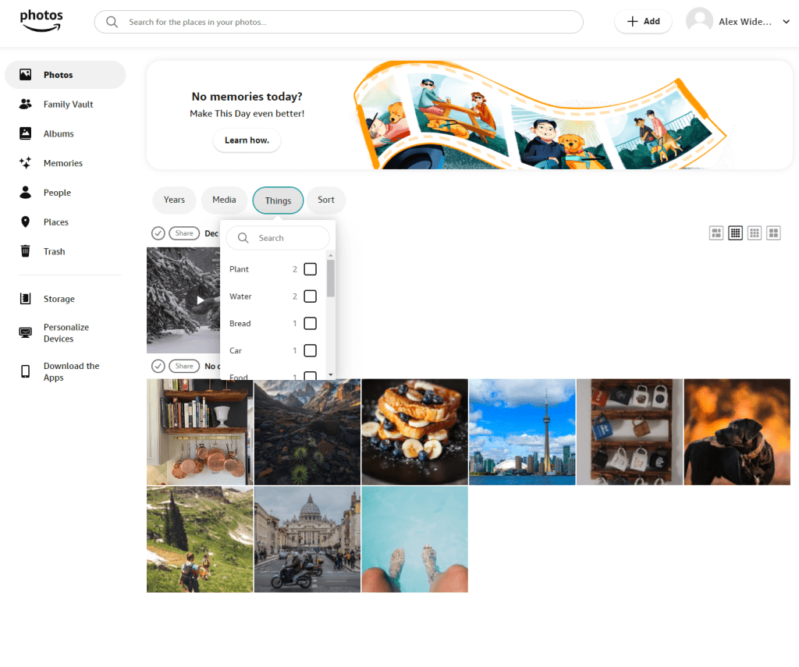This screenshot has height=667, width=799.
Task: Open Download the Apps link
Action: [71, 371]
